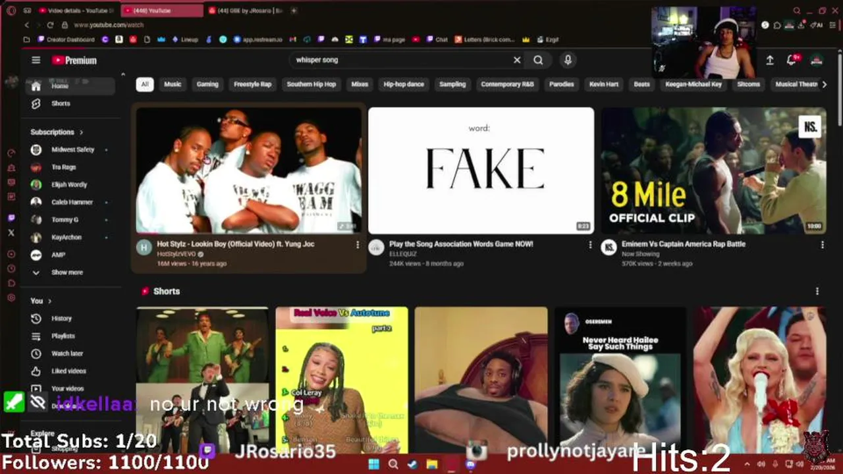Open options for Eminem rap battle video
The image size is (843, 474).
[x=822, y=245]
